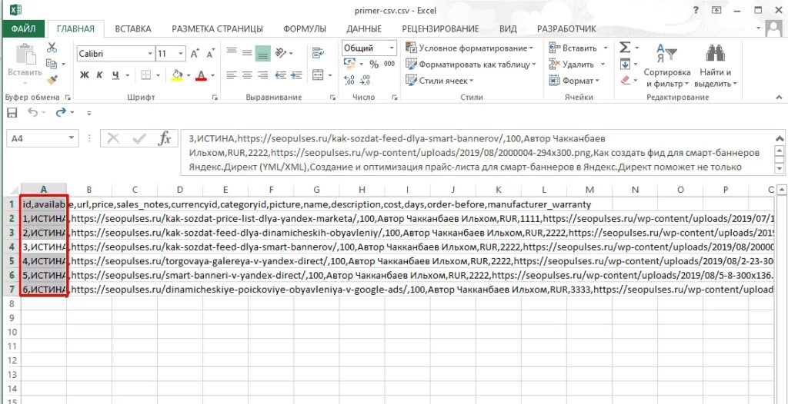Save the workbook with the floppy-disk icon
Screen dimensions: 788x404
pos(12,113)
